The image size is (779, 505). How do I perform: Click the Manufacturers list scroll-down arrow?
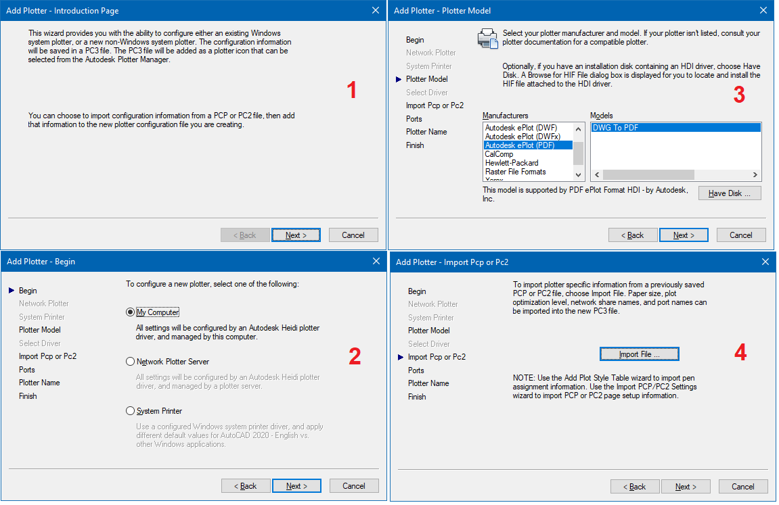click(578, 174)
